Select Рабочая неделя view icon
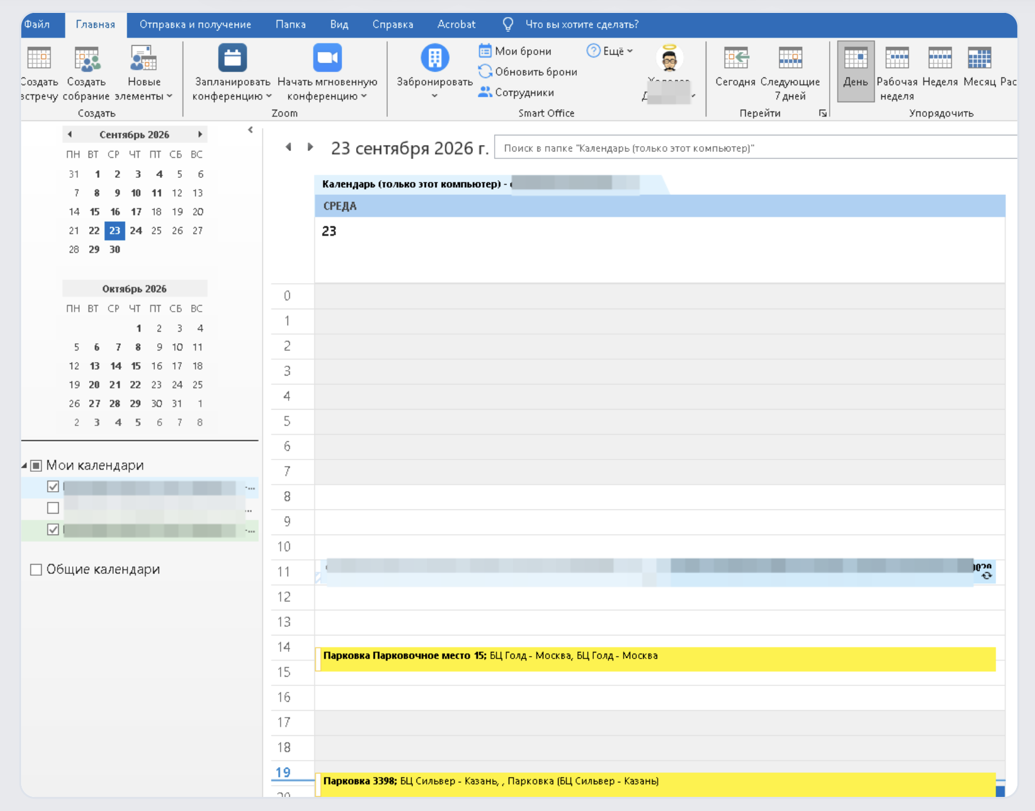 [897, 58]
